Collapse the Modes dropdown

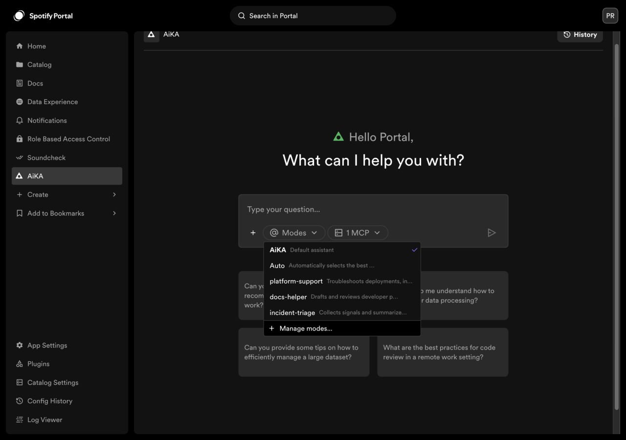[294, 233]
